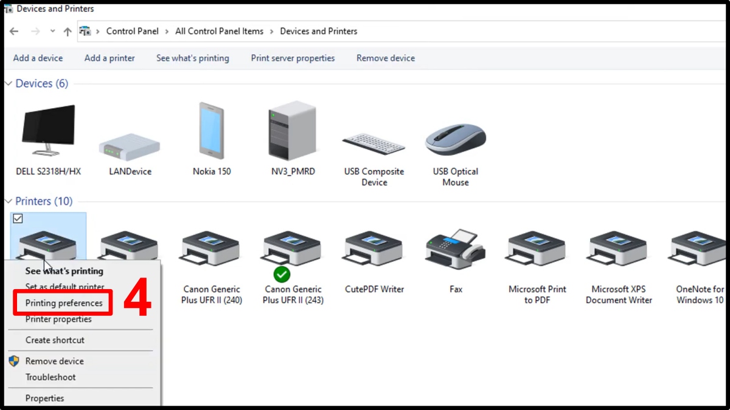Click the USB Optical Mouse label

pos(456,177)
